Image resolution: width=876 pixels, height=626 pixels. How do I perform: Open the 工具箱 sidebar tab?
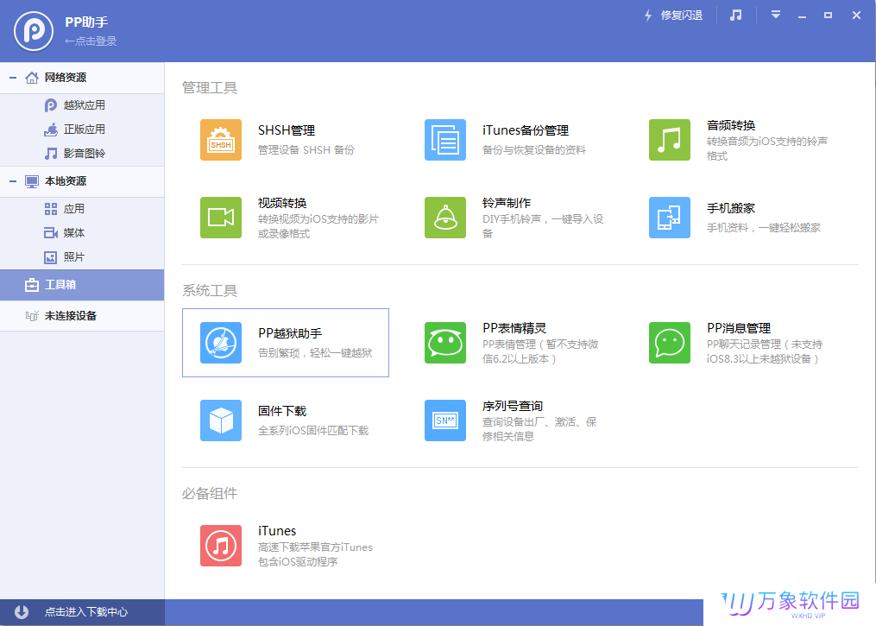82,285
